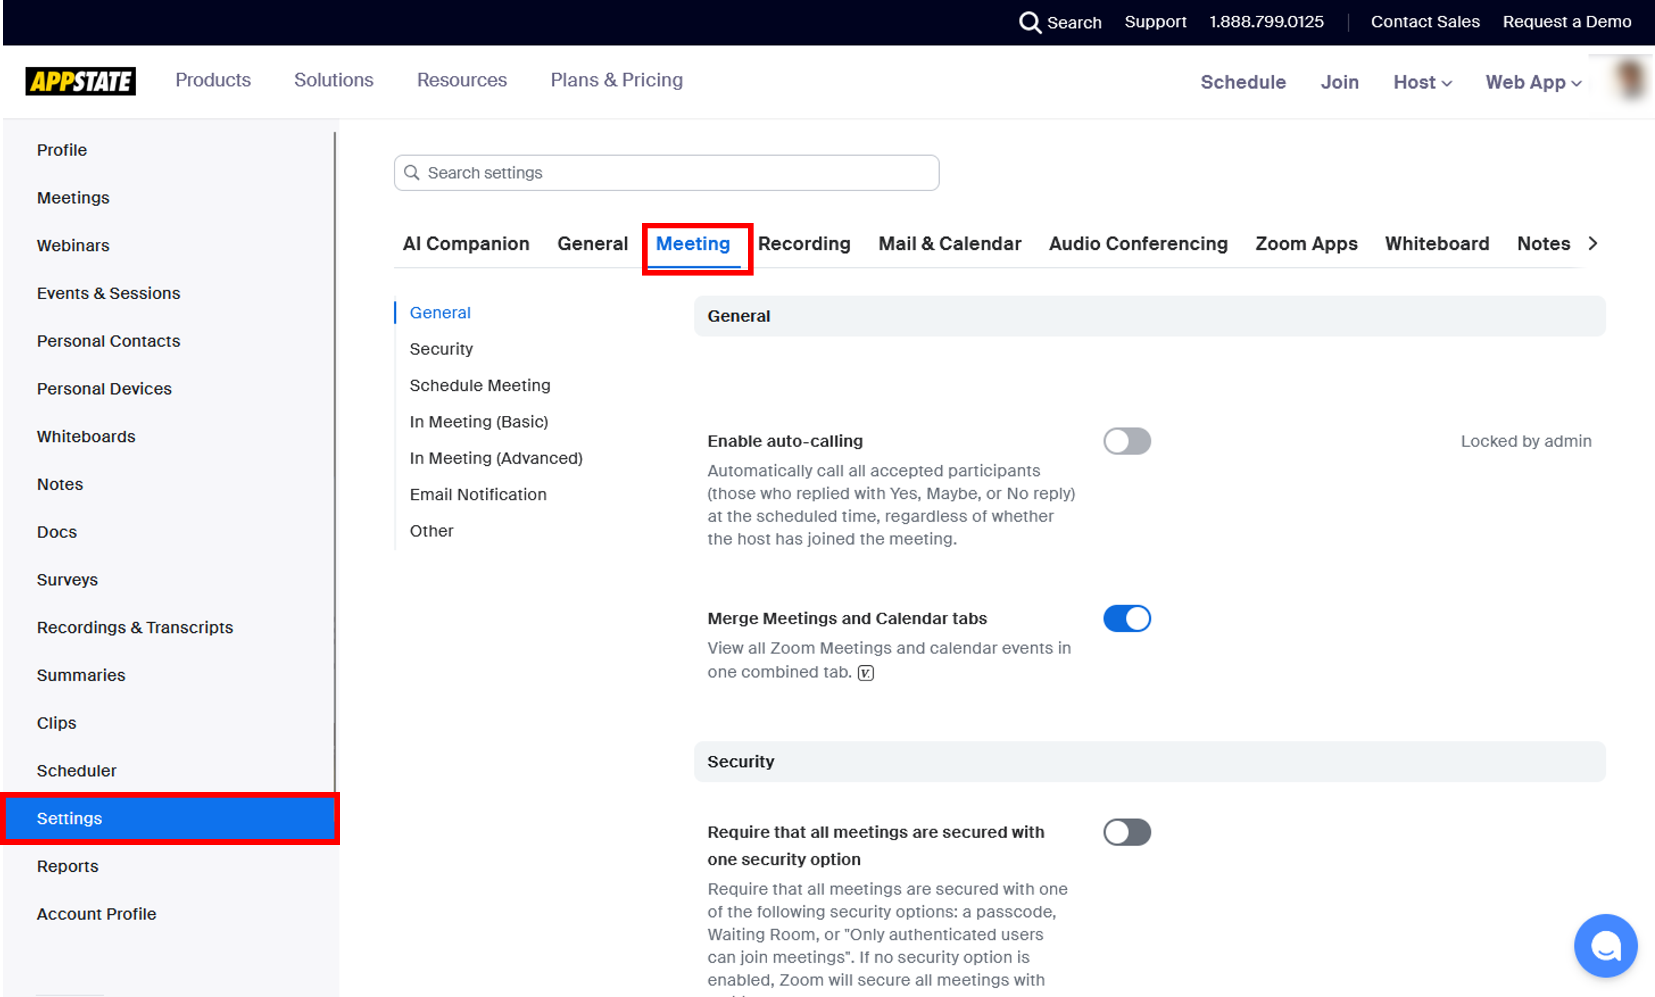Click the magnifier in Search settings
This screenshot has height=997, width=1655.
coord(412,172)
